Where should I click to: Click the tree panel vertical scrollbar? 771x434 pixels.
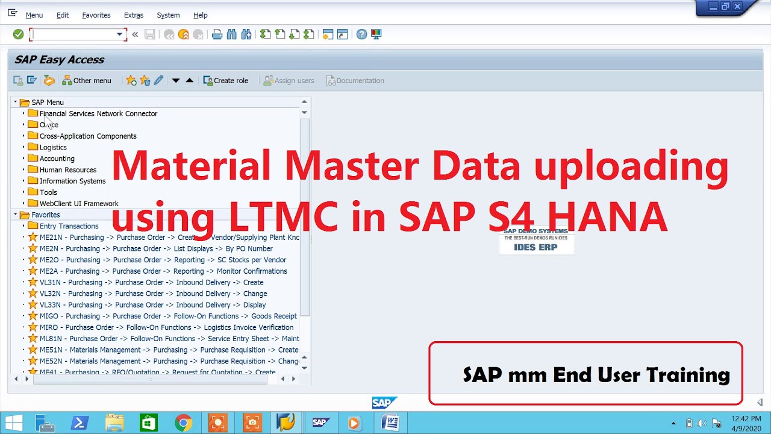pos(304,217)
